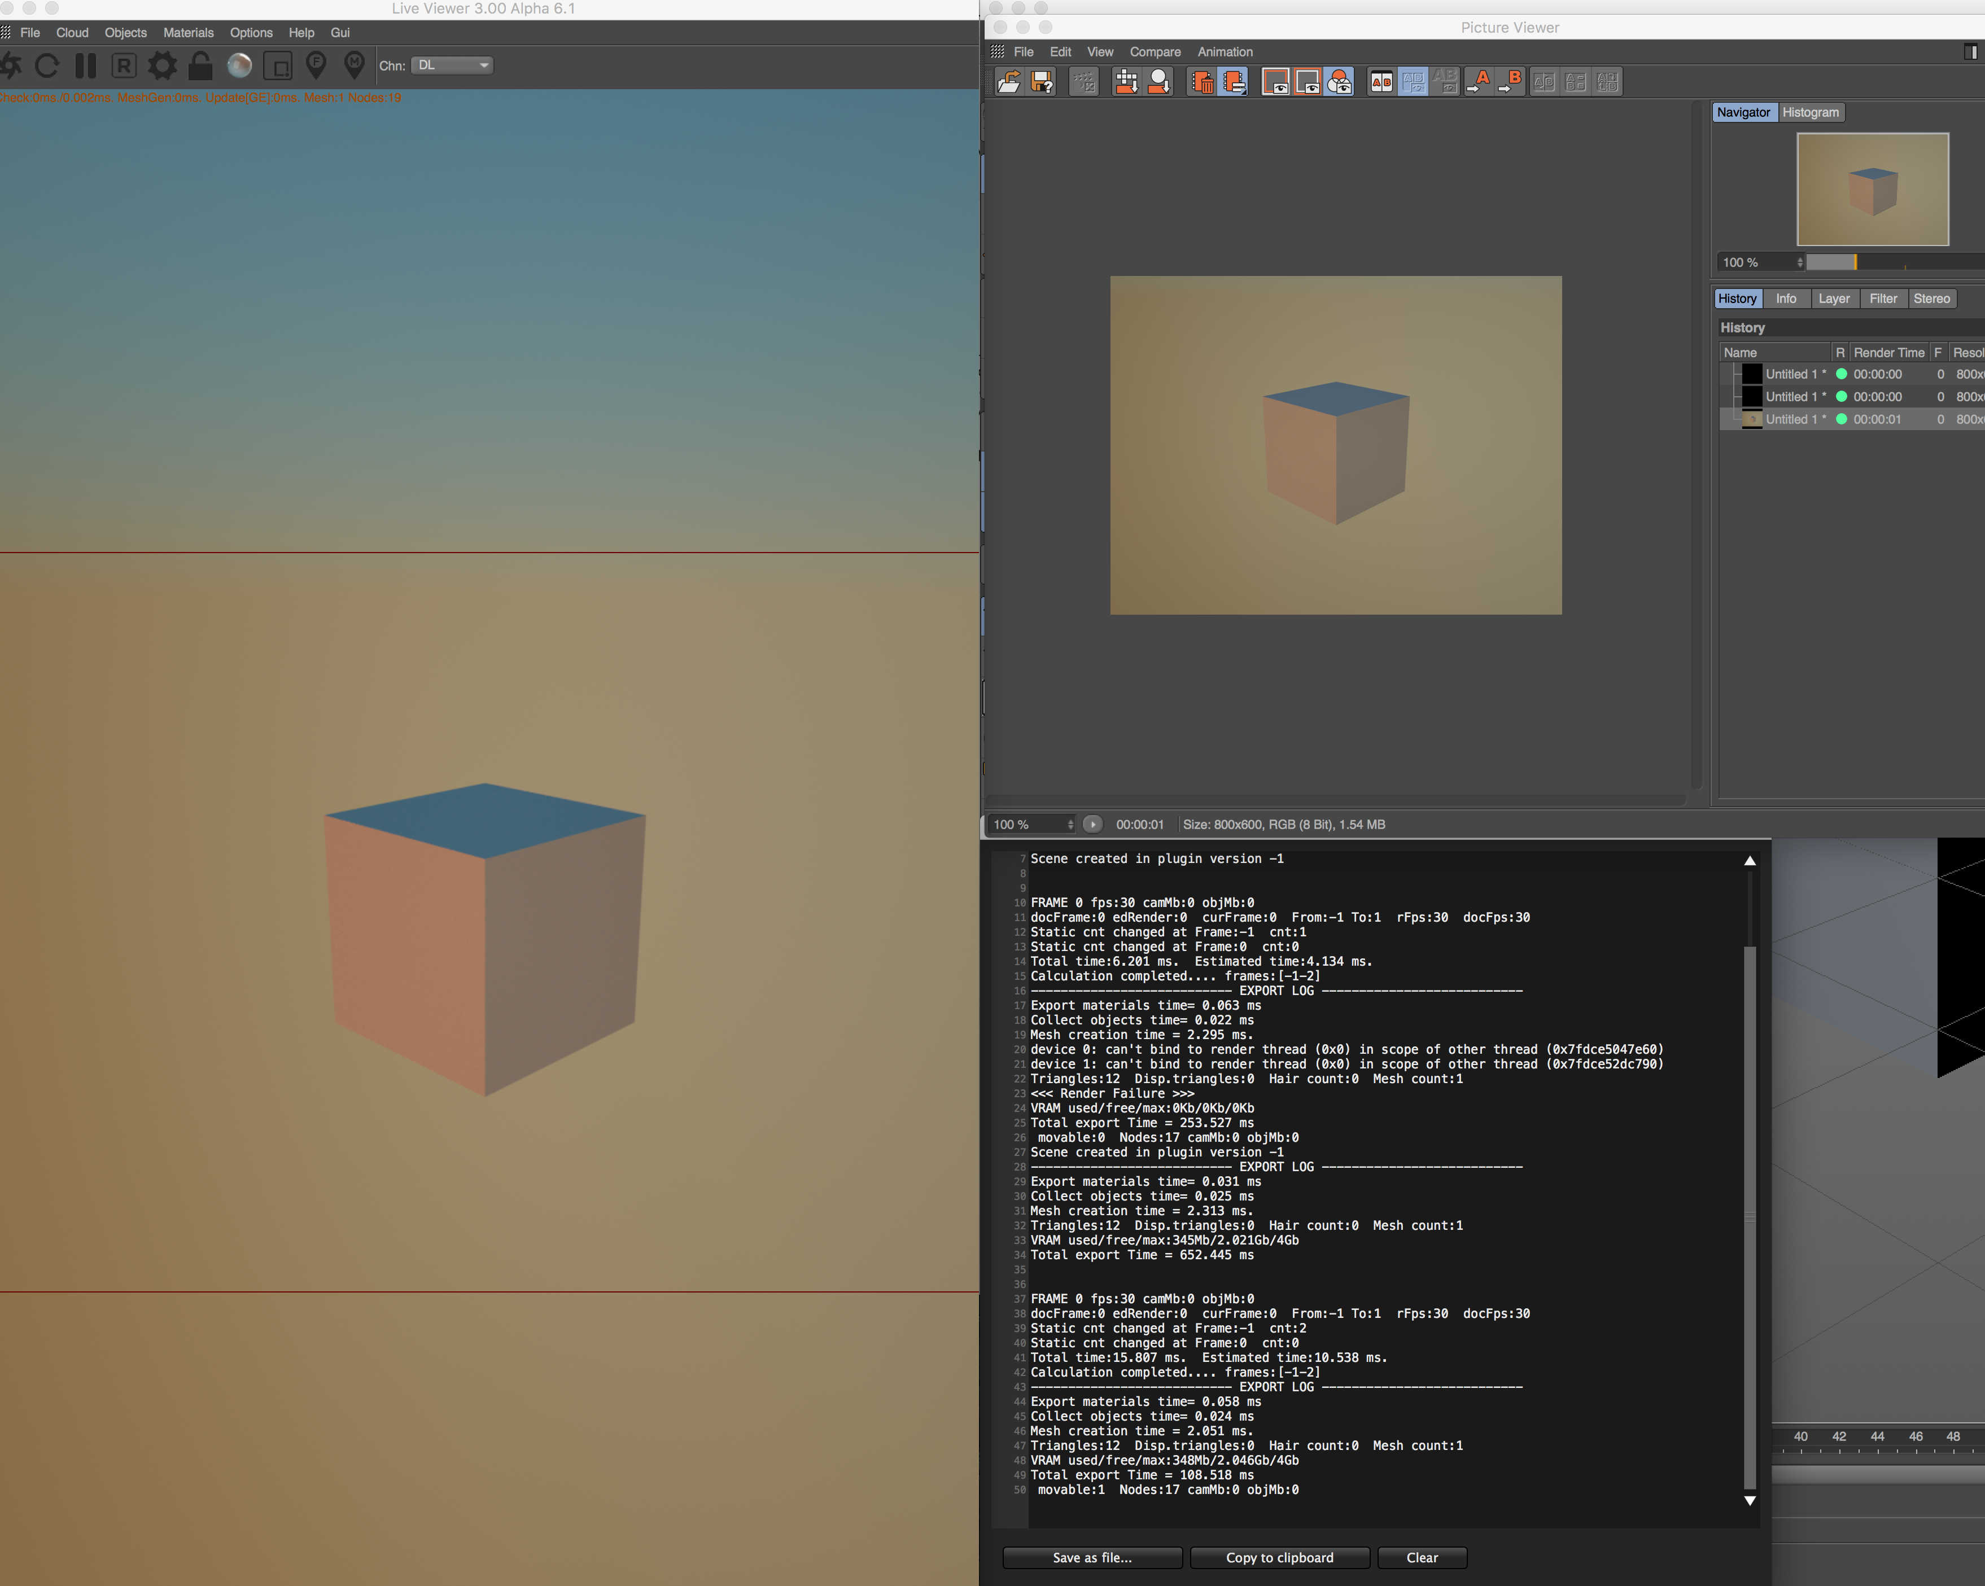Screen dimensions: 1985x1586
Task: Open the Materials menu in Live Viewer
Action: pos(188,32)
